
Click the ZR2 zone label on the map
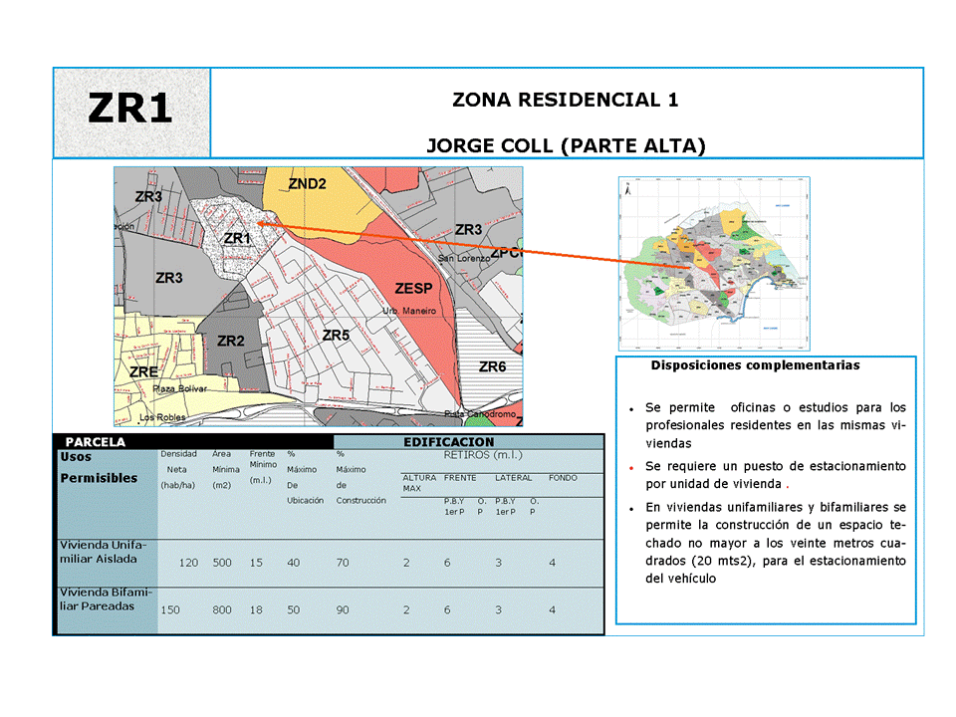[x=230, y=341]
